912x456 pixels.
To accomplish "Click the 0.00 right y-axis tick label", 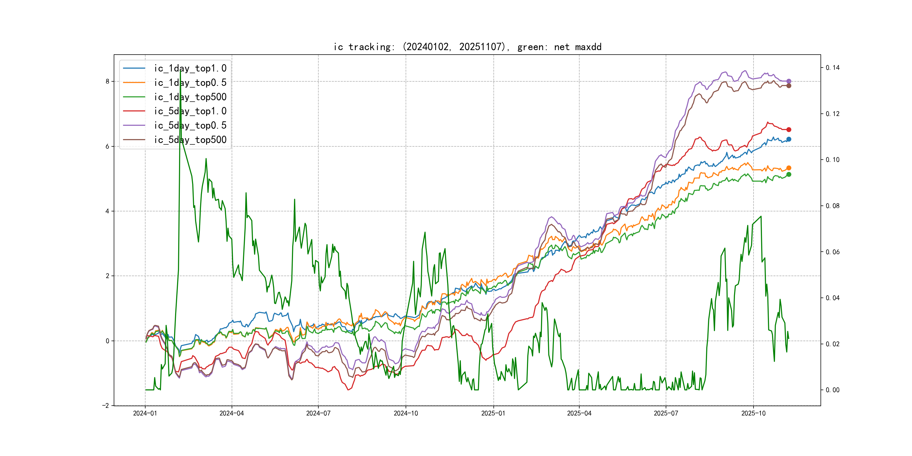I will pyautogui.click(x=832, y=390).
